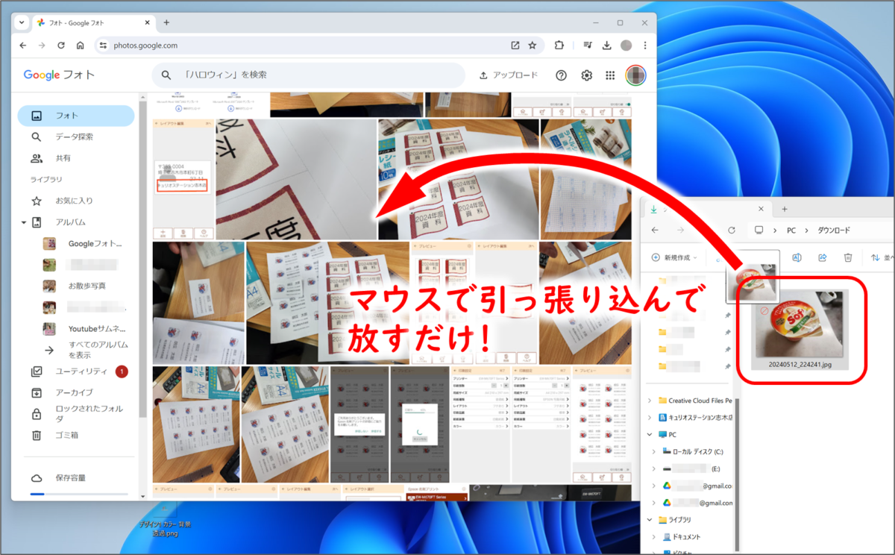Bookmark this page with star icon
Screen dimensions: 895x555
tap(533, 46)
